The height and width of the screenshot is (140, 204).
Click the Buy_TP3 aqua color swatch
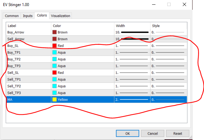click(55, 66)
